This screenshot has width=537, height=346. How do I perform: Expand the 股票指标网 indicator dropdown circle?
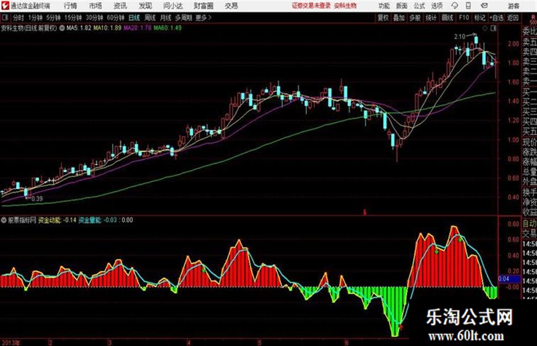(x=4, y=220)
